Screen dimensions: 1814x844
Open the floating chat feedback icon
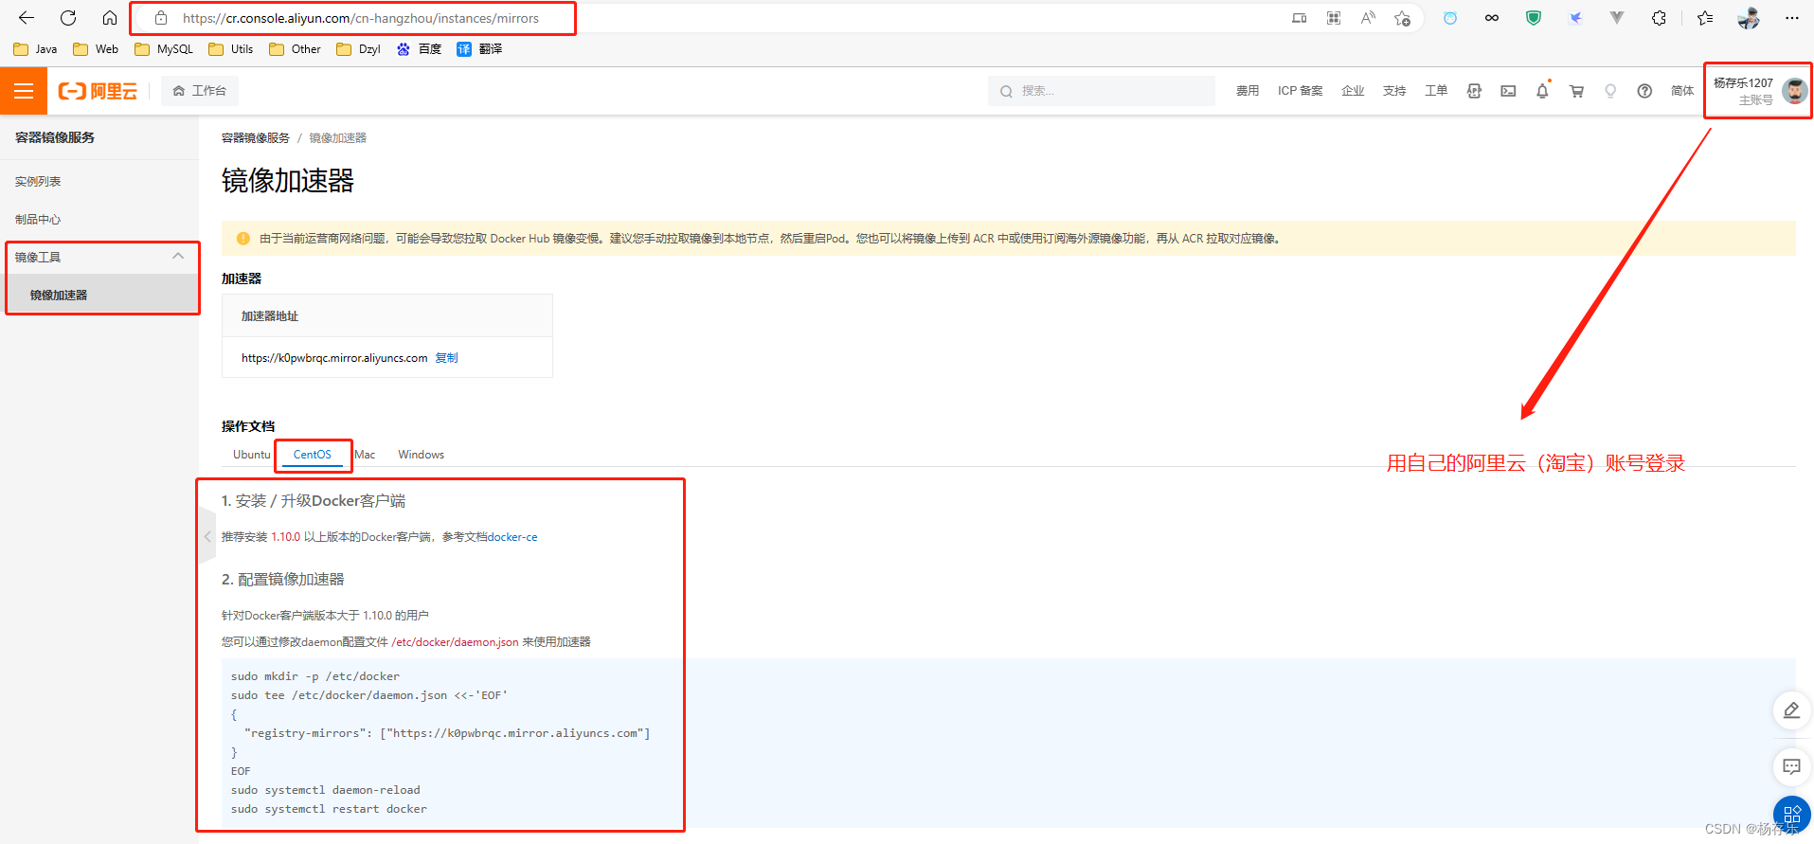1791,766
